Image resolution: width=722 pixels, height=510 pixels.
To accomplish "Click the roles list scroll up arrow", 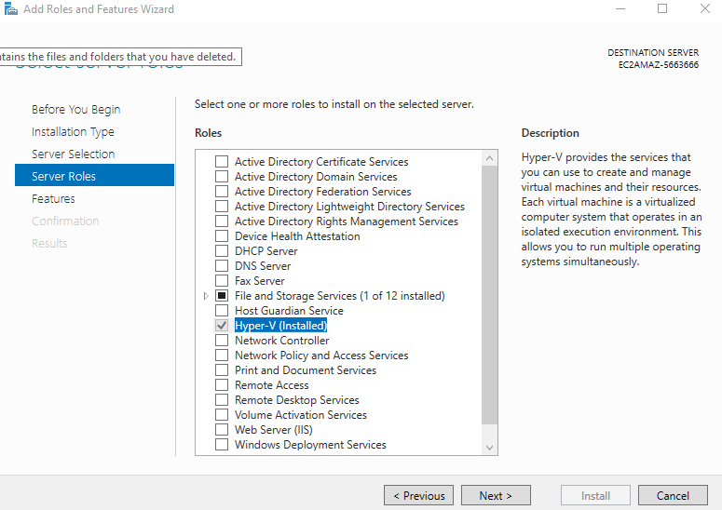I will (489, 158).
